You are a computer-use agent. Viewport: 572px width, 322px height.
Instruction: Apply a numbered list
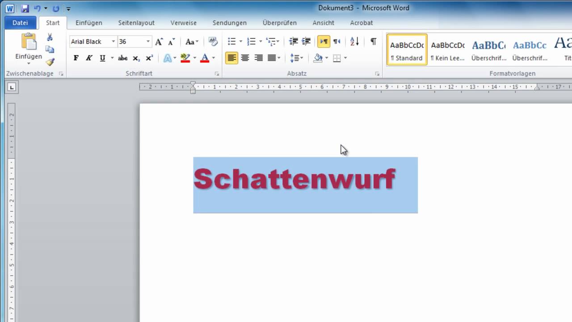point(251,42)
